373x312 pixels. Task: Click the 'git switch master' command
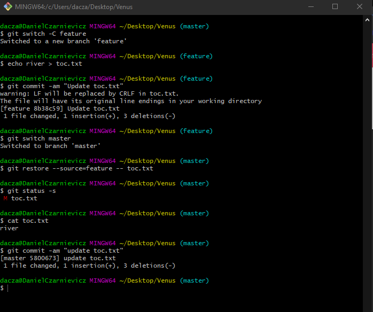(x=38, y=138)
